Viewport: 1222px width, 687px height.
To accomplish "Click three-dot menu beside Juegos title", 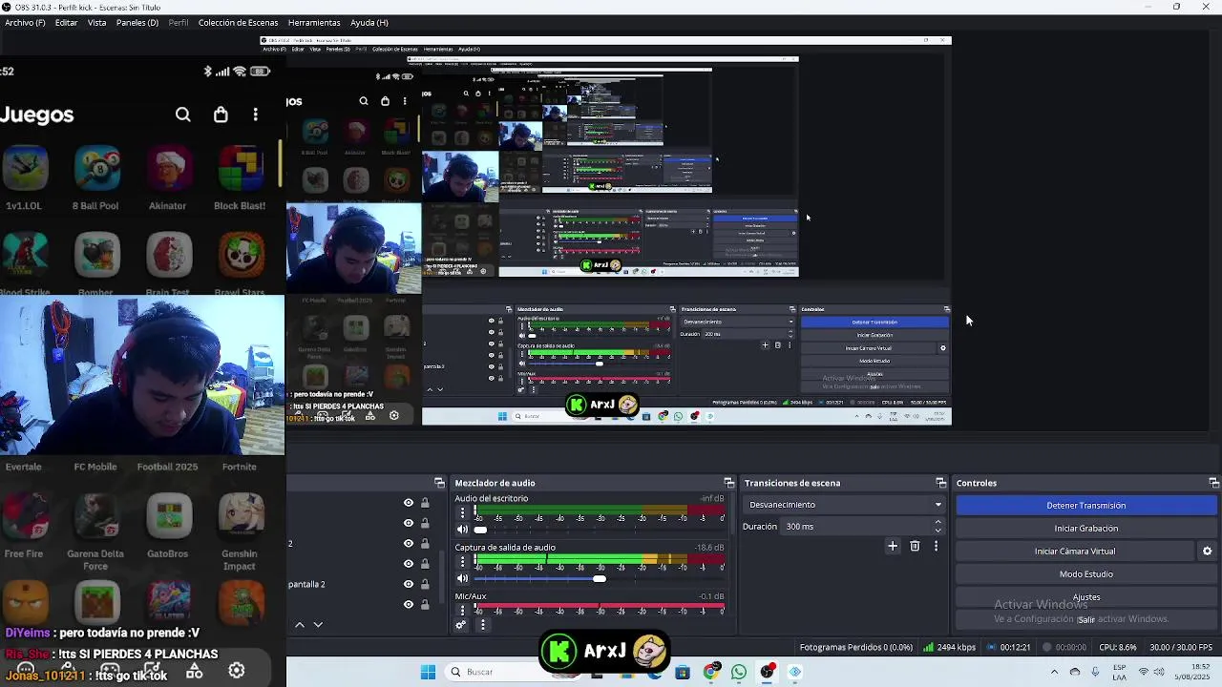I will [255, 114].
